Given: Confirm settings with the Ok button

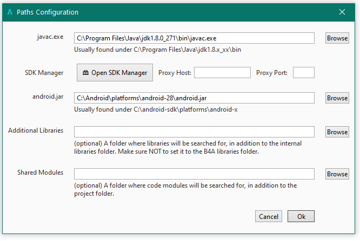Looking at the screenshot, I should tap(301, 216).
